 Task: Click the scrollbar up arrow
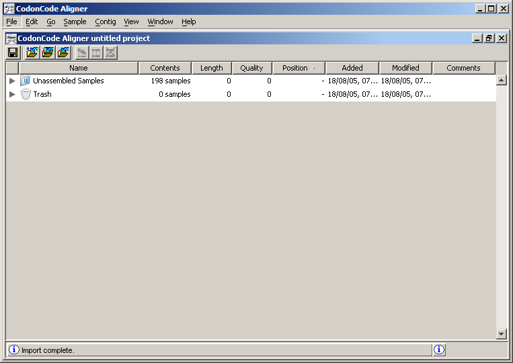(501, 80)
